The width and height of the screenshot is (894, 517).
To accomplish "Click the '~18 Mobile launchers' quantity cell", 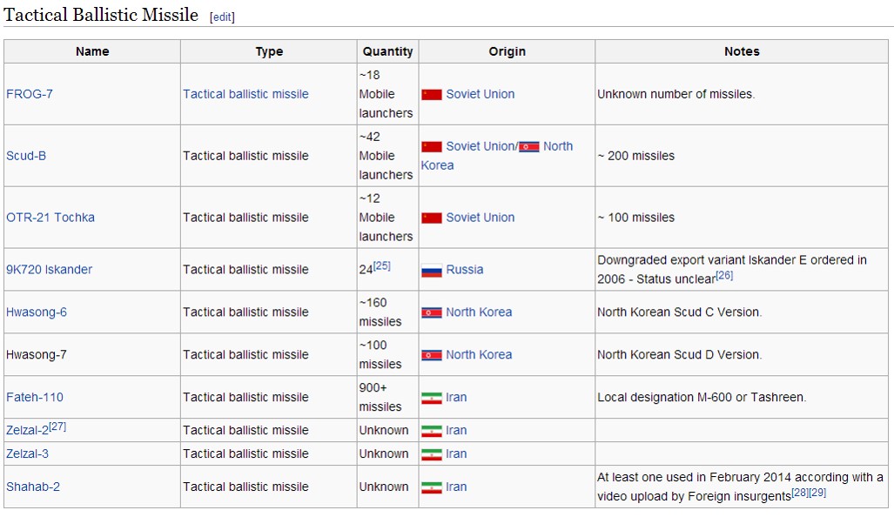I will (386, 94).
